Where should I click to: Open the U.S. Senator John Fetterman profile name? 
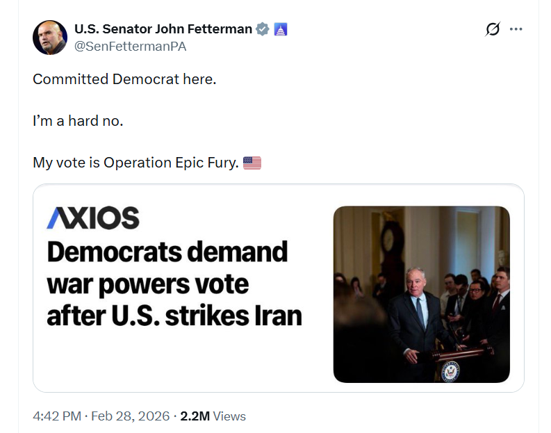click(x=163, y=29)
